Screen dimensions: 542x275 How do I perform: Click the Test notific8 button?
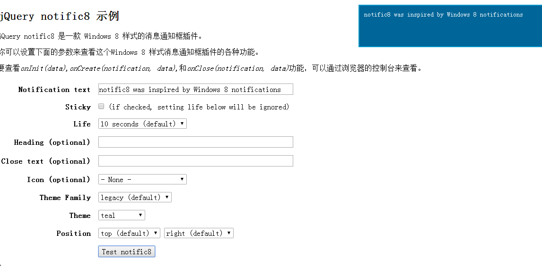tap(126, 251)
